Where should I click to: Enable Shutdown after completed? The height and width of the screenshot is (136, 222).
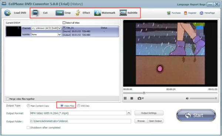(x=28, y=128)
